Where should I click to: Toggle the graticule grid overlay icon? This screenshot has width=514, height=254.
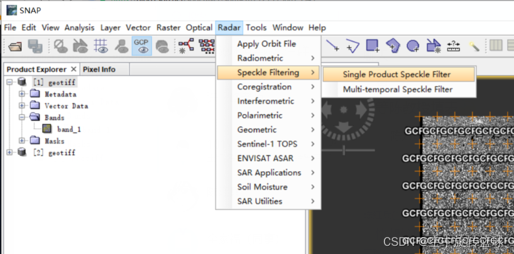(x=101, y=46)
